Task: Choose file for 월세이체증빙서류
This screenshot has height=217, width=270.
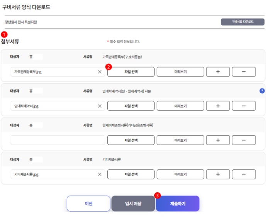Action: (131, 140)
